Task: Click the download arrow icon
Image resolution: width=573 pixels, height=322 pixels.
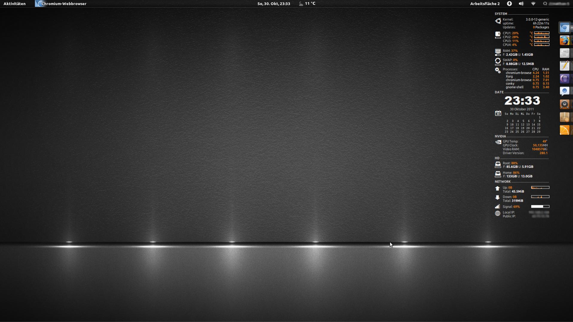Action: point(497,198)
